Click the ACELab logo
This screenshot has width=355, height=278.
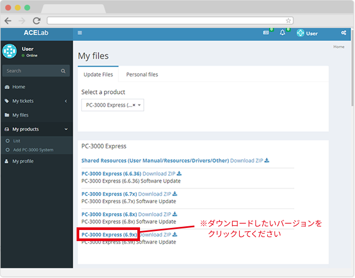(x=36, y=33)
